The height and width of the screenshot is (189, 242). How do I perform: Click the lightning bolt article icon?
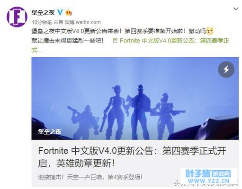[x=226, y=69]
